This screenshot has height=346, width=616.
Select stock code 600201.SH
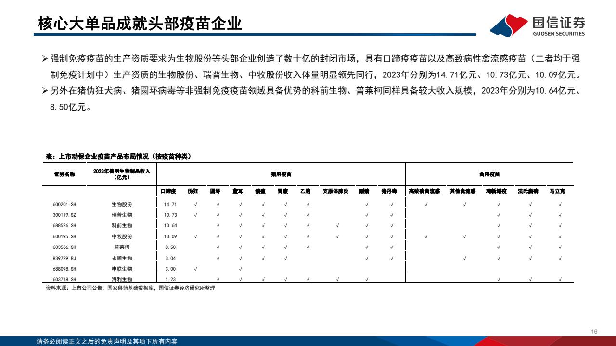click(64, 204)
